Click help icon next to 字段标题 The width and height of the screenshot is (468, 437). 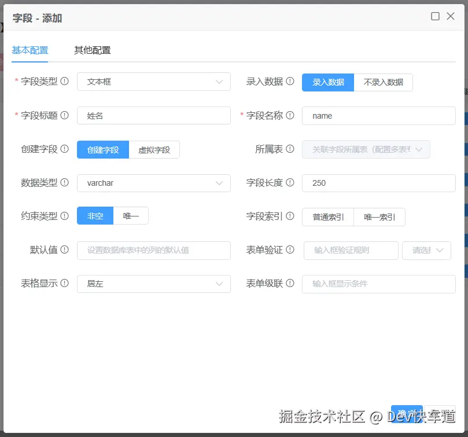point(64,115)
